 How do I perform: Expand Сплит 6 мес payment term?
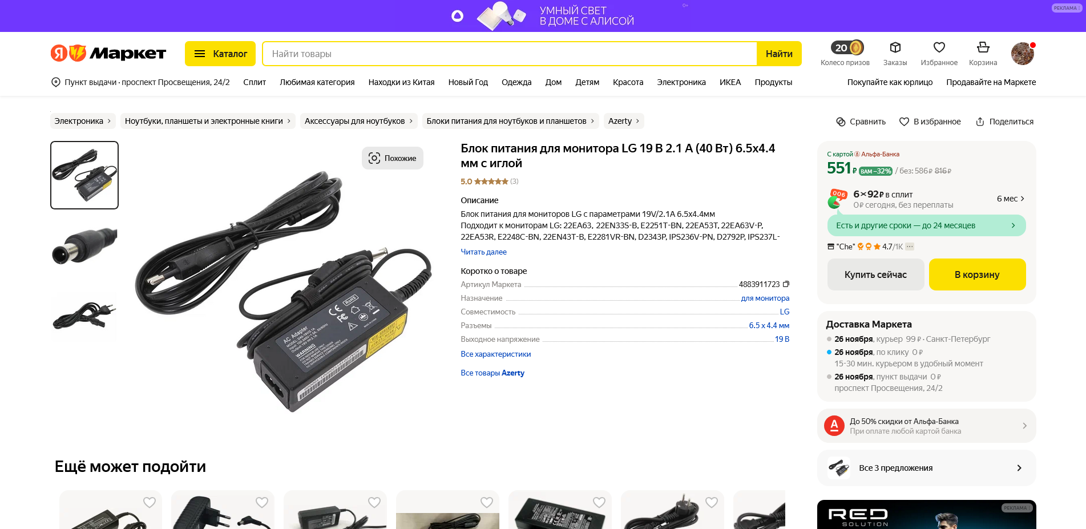[1010, 199]
